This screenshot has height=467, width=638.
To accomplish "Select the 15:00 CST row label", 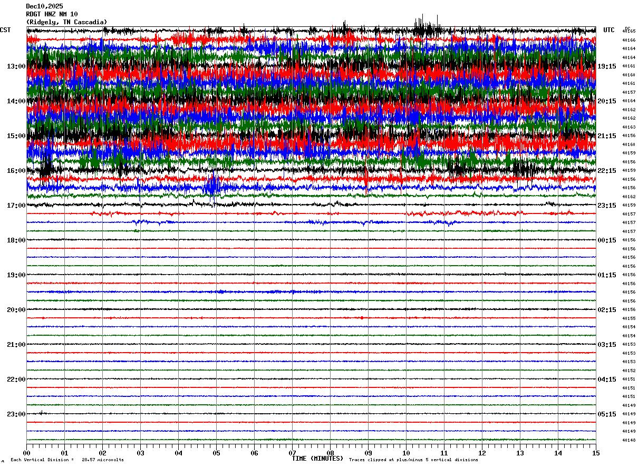I will coord(16,136).
